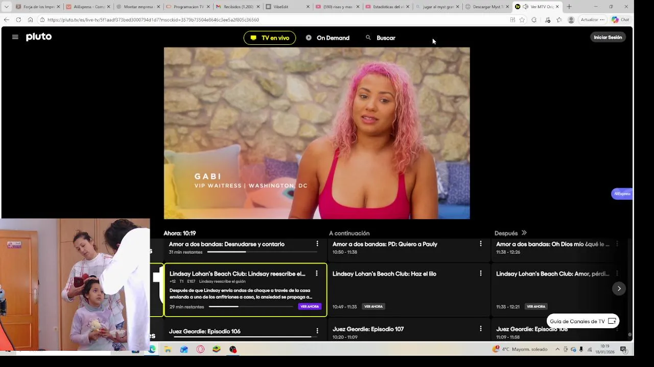The image size is (654, 367).
Task: Click Ver Ahora for Haz el lilo
Action: click(x=373, y=307)
